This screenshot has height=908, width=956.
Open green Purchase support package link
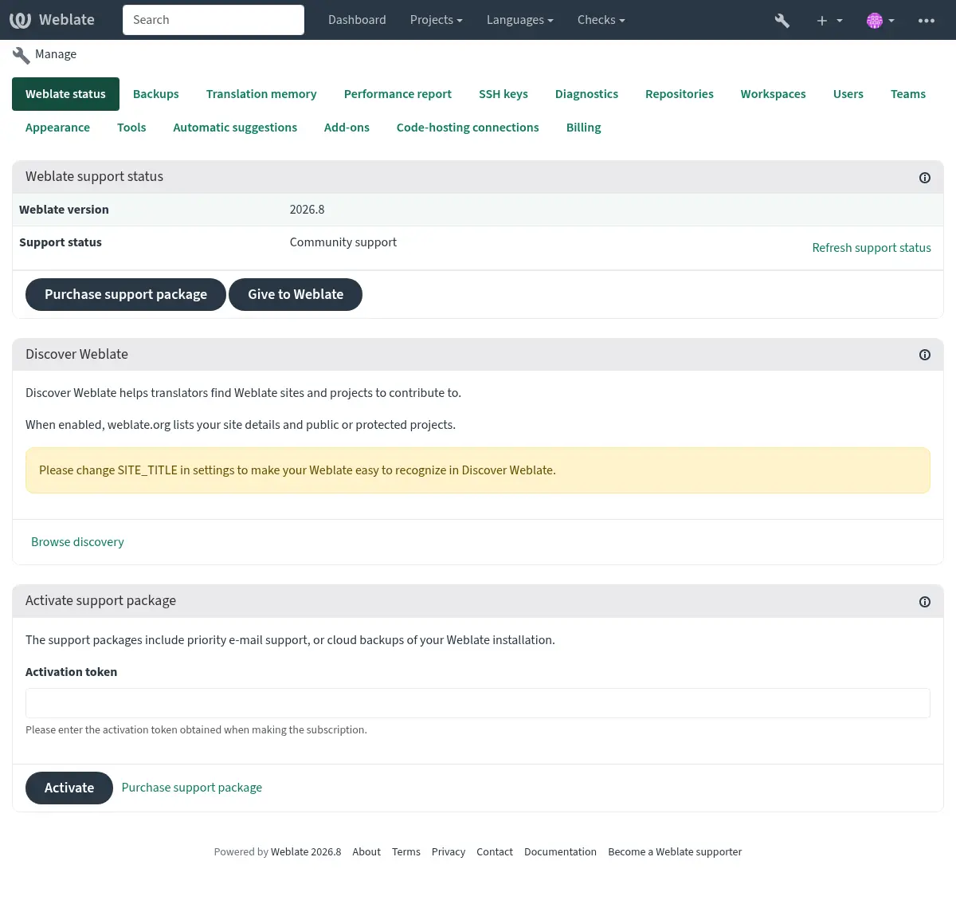point(192,788)
